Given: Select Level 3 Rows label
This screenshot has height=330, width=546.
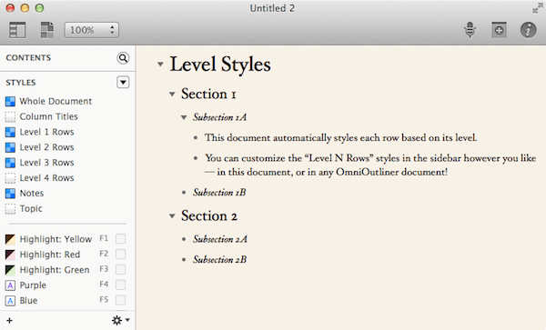Looking at the screenshot, I should pyautogui.click(x=46, y=163).
